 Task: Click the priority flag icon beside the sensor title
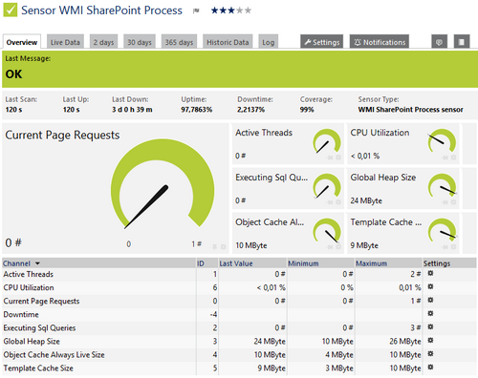pos(196,10)
